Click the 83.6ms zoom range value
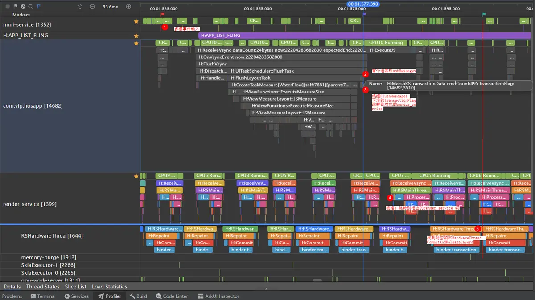 (110, 7)
